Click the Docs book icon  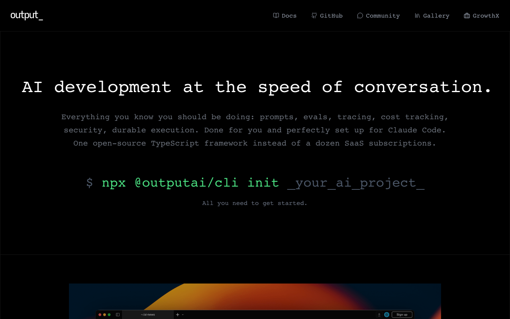pyautogui.click(x=276, y=16)
